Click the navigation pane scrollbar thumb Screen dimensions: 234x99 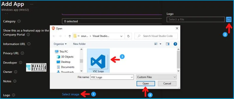coord(81,61)
